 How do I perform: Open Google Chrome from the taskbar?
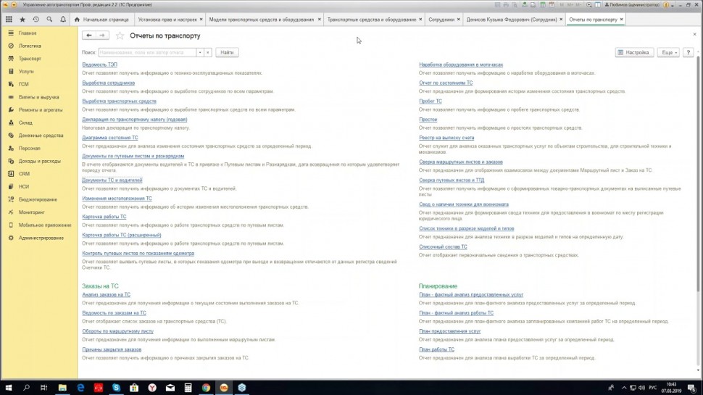coord(207,388)
